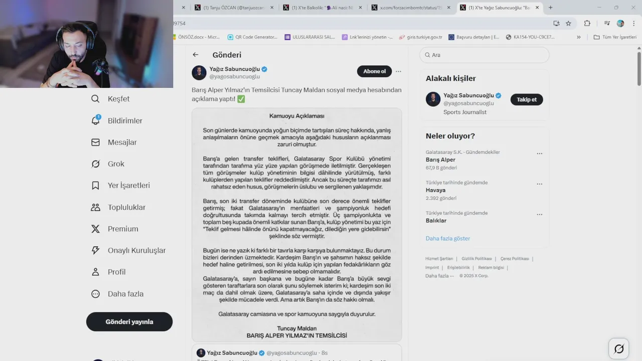The width and height of the screenshot is (642, 361).
Task: Open the Topluluklar communities icon
Action: (x=95, y=207)
